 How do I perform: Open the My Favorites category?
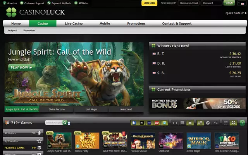(x=23, y=141)
